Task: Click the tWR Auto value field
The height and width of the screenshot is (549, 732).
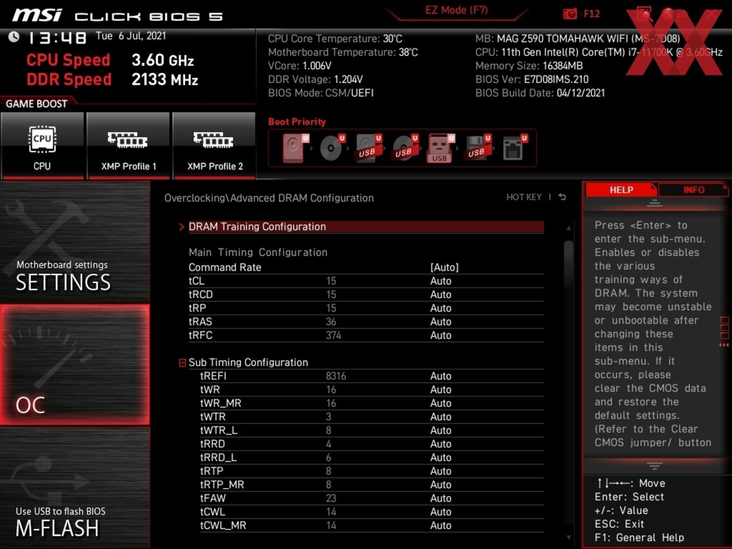Action: click(441, 390)
